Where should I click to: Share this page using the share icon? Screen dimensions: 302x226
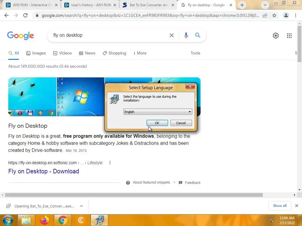265,15
